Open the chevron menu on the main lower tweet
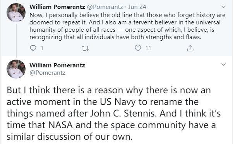Viewport: 233px width, 144px height. pyautogui.click(x=223, y=65)
